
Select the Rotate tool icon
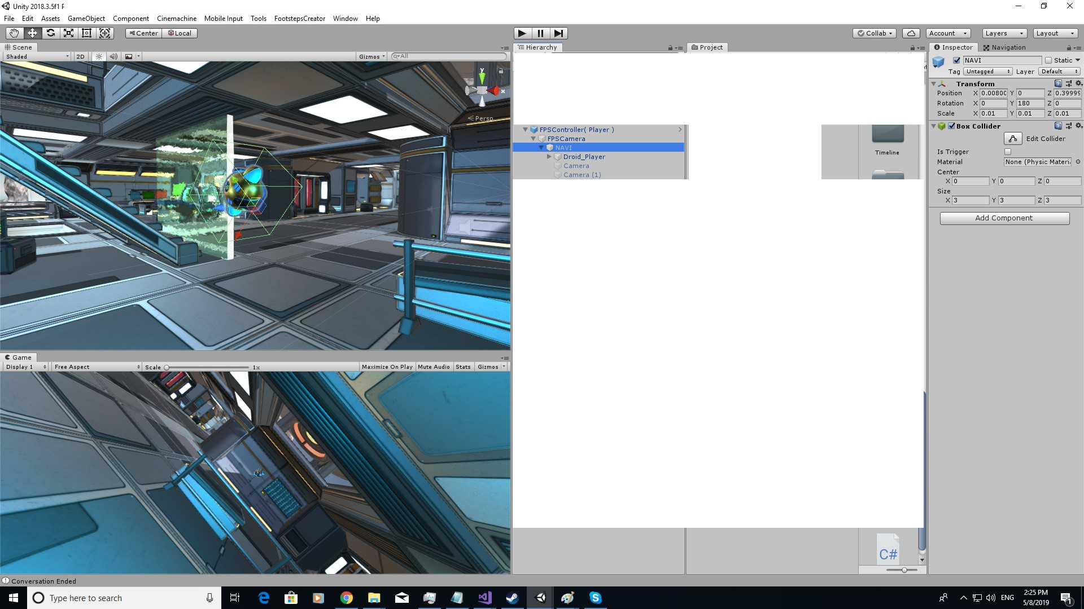click(x=51, y=33)
